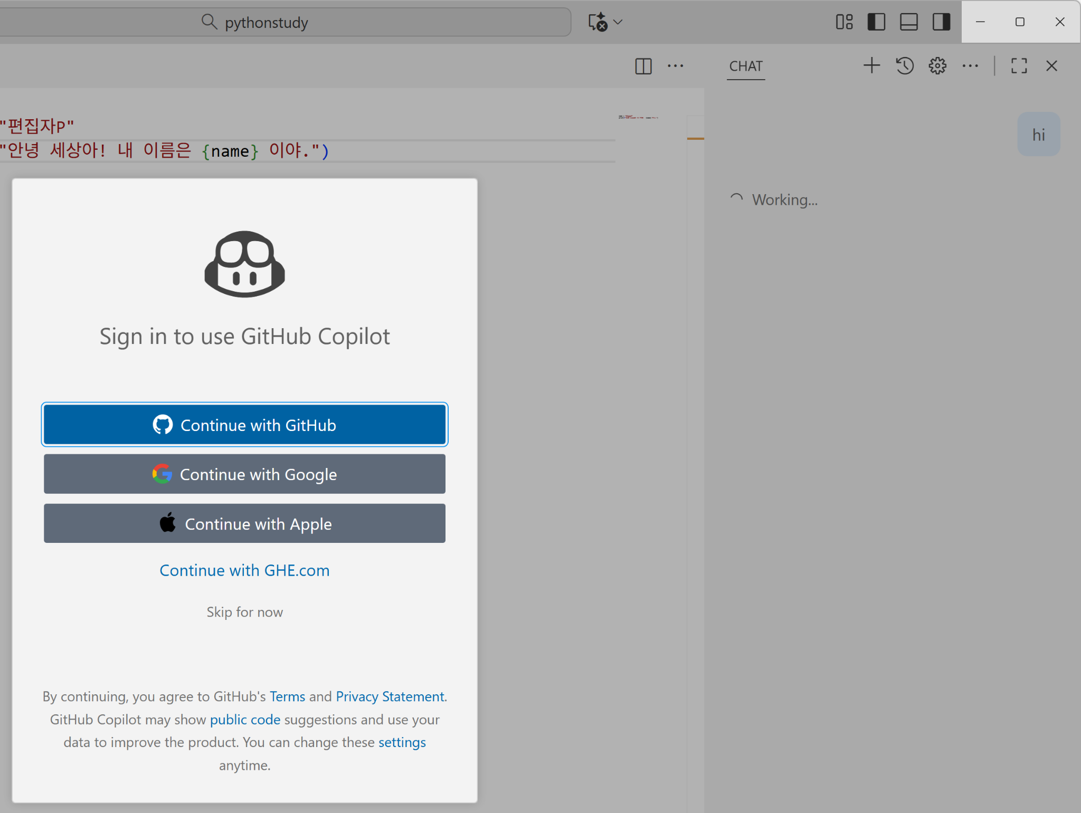Click the 'hi' chat message bubble
1081x813 pixels.
coord(1039,135)
